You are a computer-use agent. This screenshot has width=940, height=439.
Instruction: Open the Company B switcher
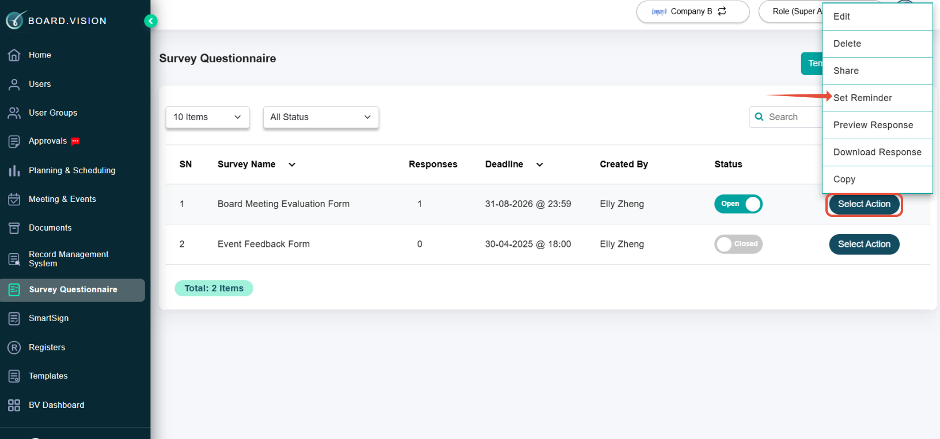coord(693,12)
